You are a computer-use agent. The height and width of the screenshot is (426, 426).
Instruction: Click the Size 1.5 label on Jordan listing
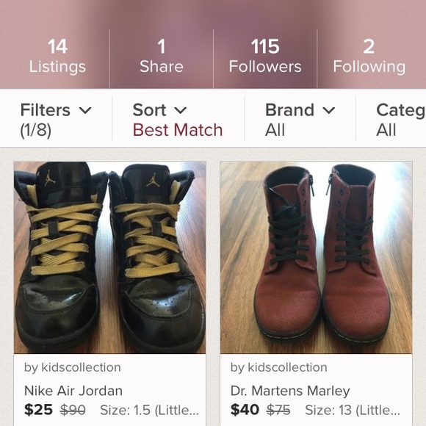click(149, 411)
